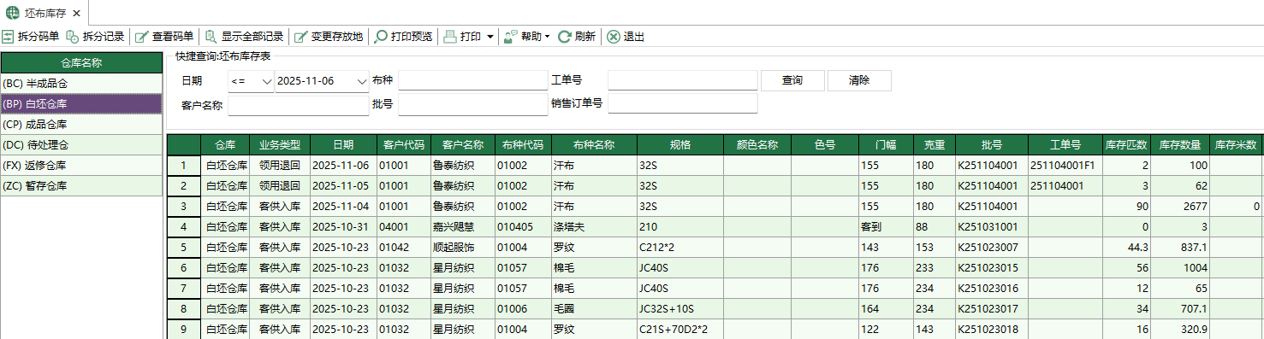Click the 仓库名称 panel header

pyautogui.click(x=81, y=62)
